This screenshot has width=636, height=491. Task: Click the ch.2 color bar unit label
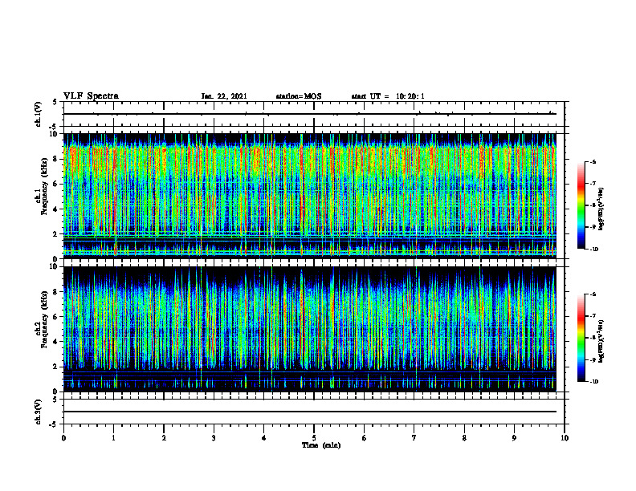[601, 341]
